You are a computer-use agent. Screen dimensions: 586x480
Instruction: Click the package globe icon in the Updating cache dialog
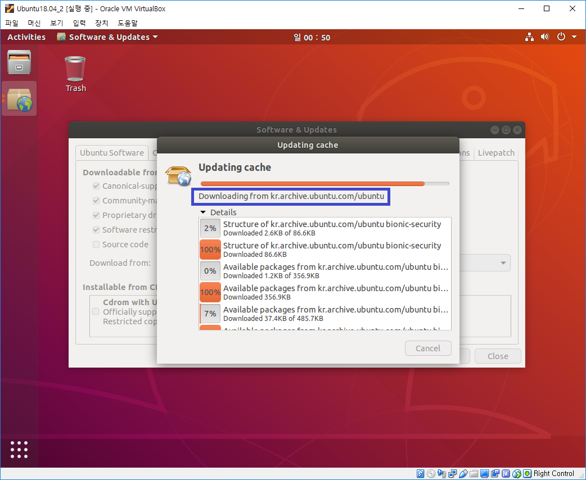point(179,175)
